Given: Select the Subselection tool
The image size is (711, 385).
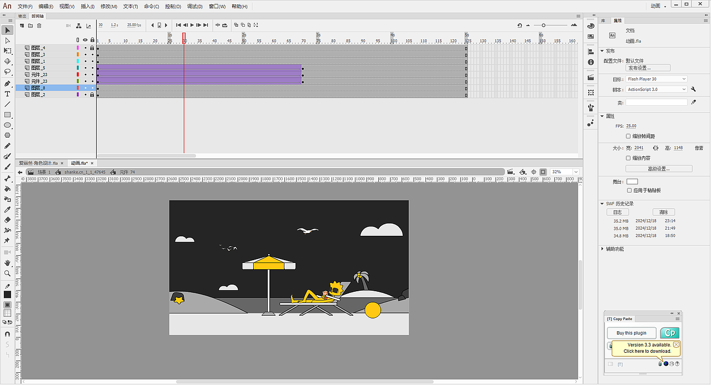Looking at the screenshot, I should coord(7,40).
